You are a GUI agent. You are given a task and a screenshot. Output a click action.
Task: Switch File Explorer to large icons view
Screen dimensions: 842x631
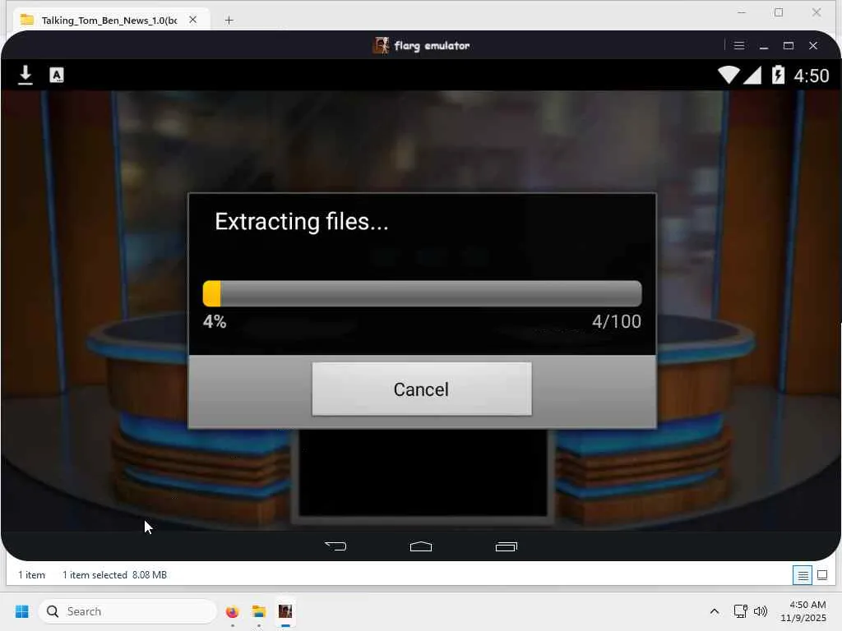pos(822,575)
